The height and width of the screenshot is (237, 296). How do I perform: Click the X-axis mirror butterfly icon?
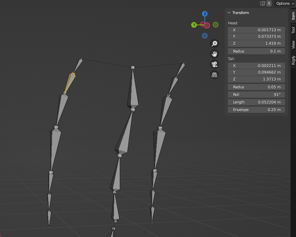(262, 3)
